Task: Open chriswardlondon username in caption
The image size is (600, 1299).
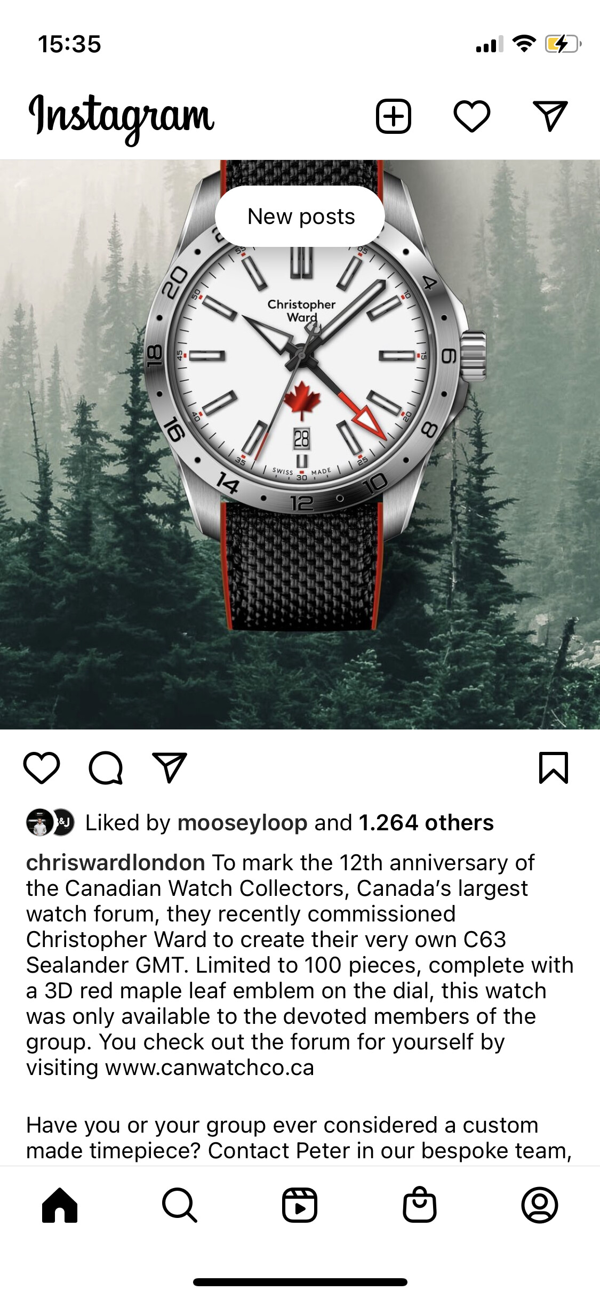Action: pyautogui.click(x=116, y=862)
